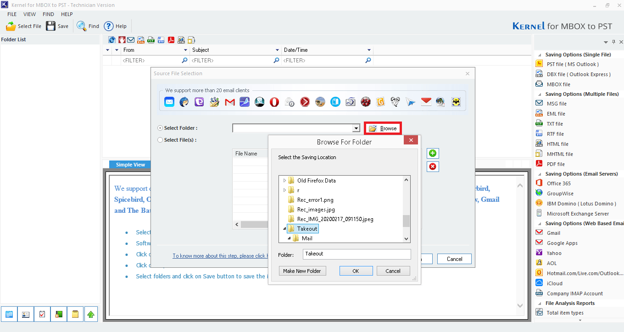The height and width of the screenshot is (332, 624).
Task: Click the Make New Folder button
Action: (302, 271)
